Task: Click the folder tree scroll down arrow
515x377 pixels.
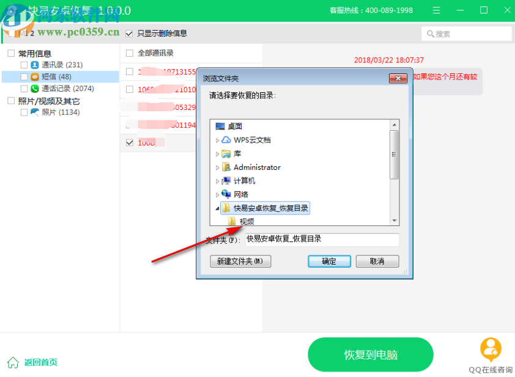Action: tap(395, 221)
